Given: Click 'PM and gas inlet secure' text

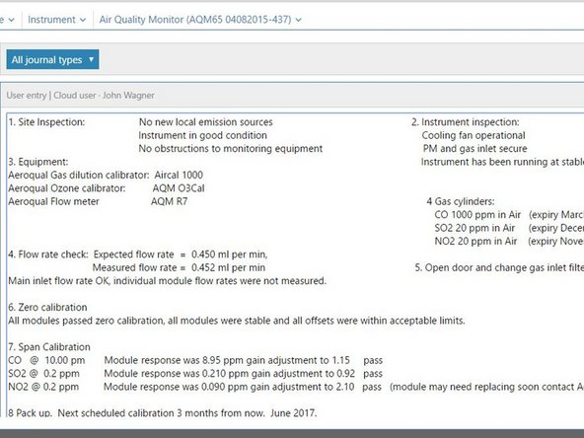Looking at the screenshot, I should click(x=474, y=149).
